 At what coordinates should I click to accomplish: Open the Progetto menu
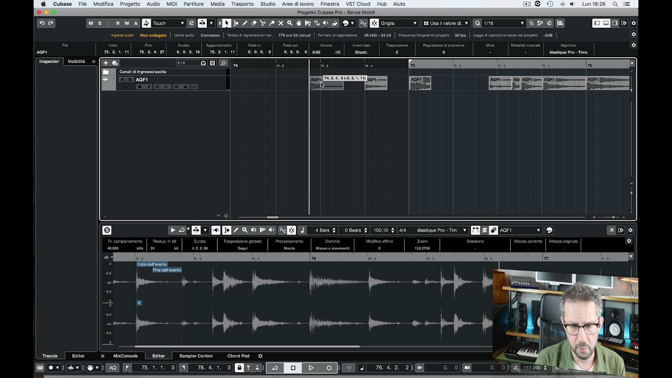click(x=130, y=4)
